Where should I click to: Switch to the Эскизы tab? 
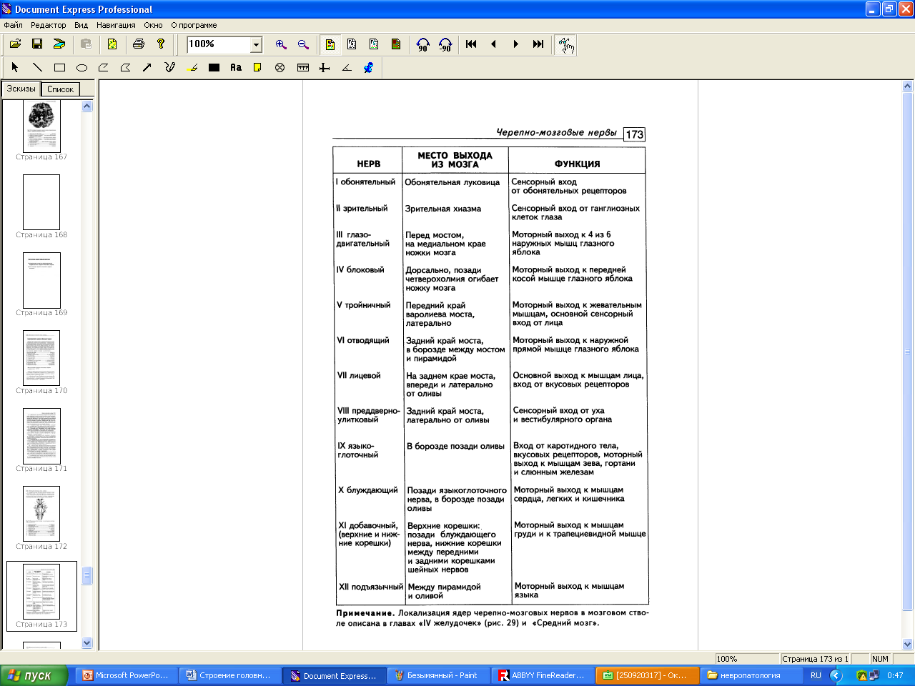pyautogui.click(x=21, y=89)
